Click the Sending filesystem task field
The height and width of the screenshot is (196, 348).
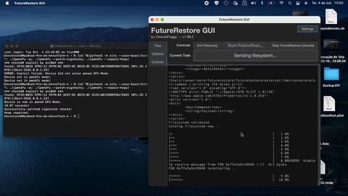tap(255, 56)
